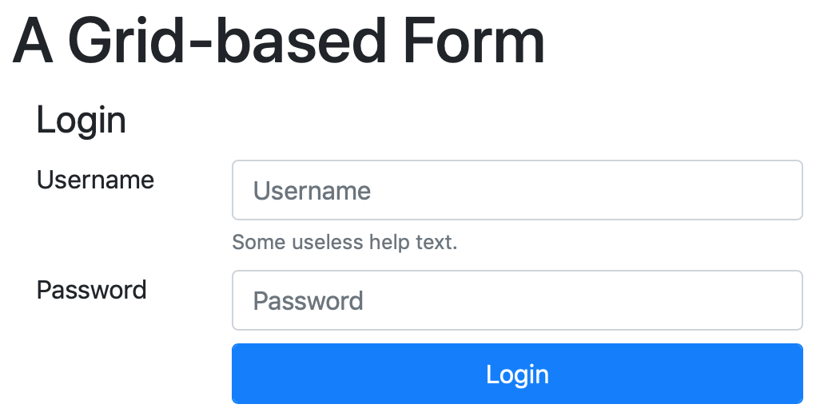Screen dimensions: 820x420
Task: Focus the Password input field
Action: pyautogui.click(x=517, y=300)
